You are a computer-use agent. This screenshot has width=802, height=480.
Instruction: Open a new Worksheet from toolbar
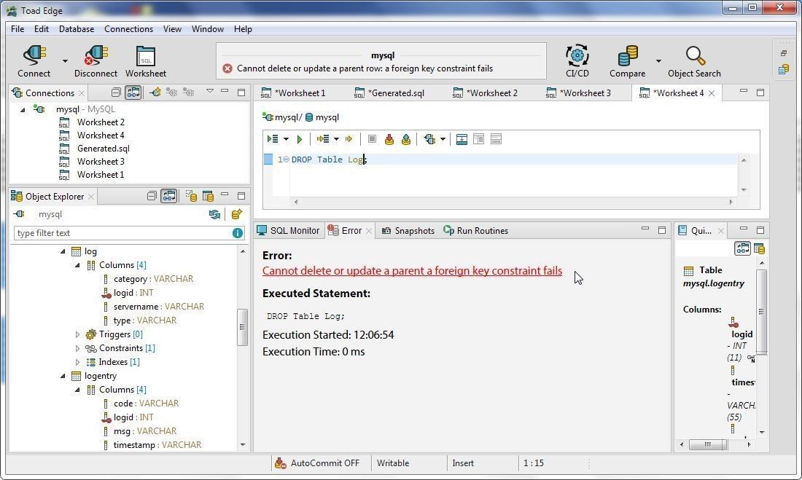coord(146,61)
